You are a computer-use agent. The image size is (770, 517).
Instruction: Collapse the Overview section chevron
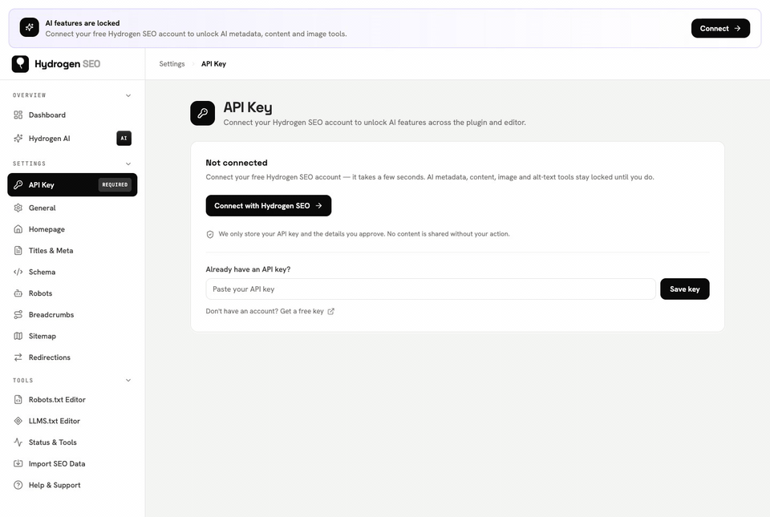click(x=128, y=95)
